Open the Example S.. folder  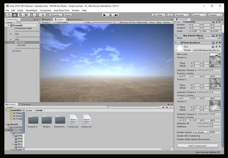pyautogui.click(x=33, y=121)
